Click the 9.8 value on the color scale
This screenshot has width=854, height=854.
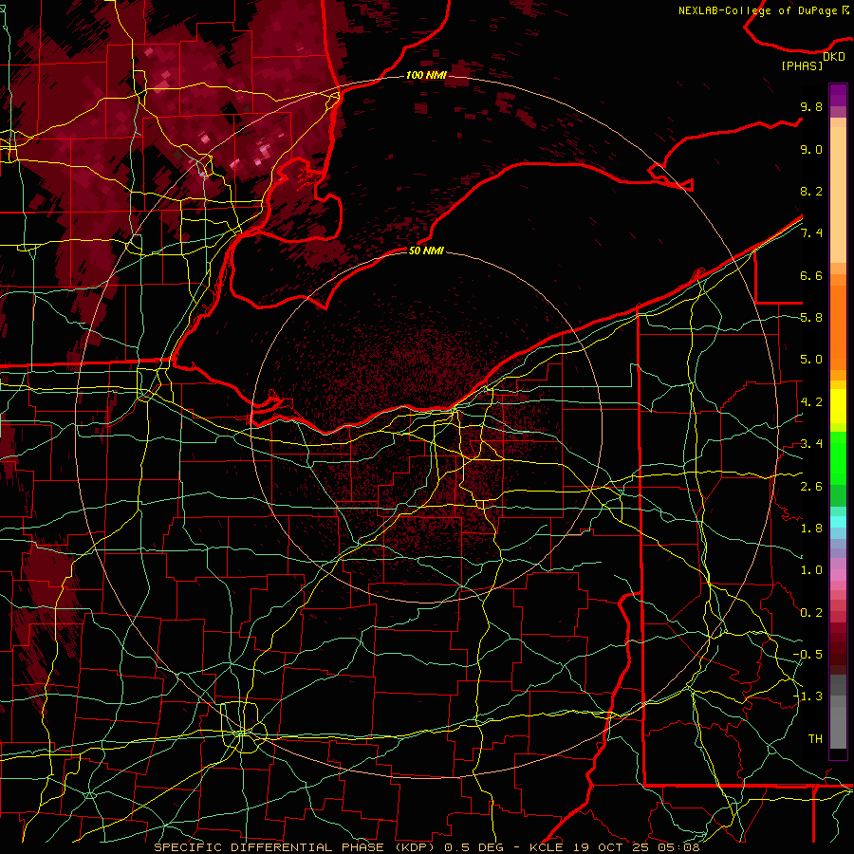click(811, 106)
